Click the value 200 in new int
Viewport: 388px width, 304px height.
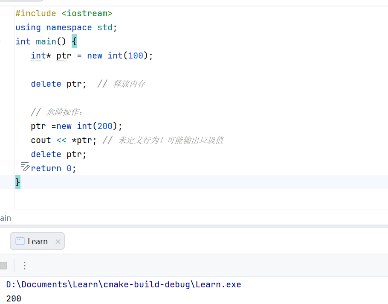point(105,126)
